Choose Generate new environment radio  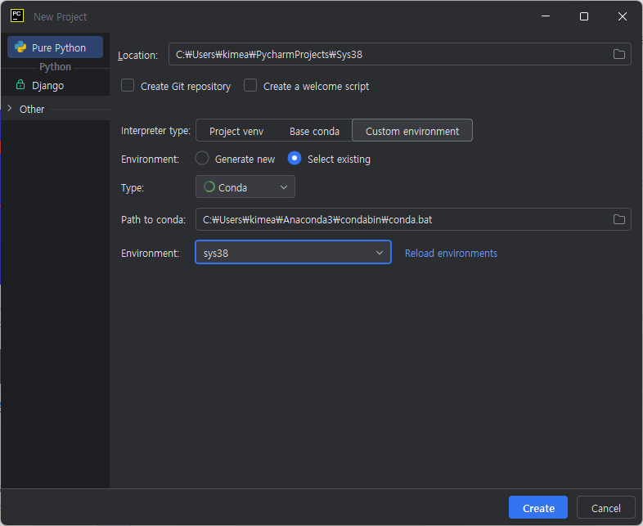[x=202, y=158]
